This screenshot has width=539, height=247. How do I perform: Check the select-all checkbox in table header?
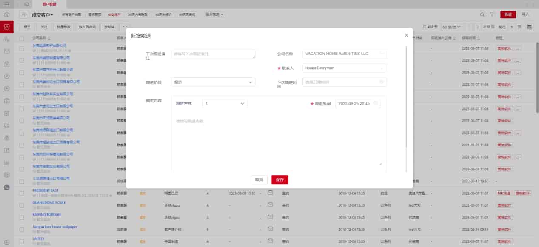click(x=22, y=38)
